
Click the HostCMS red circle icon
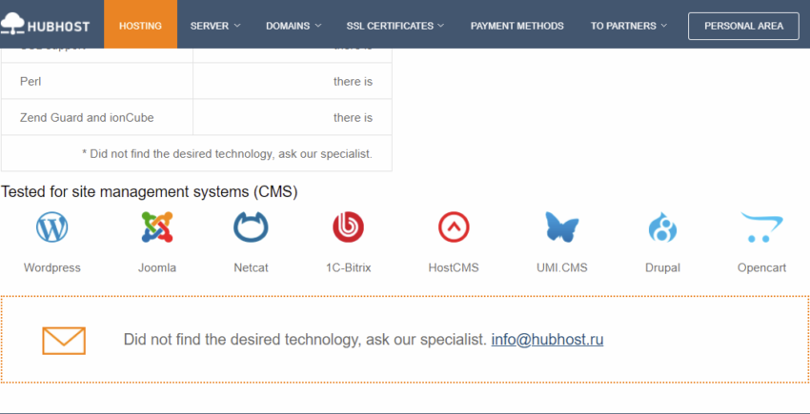click(454, 227)
